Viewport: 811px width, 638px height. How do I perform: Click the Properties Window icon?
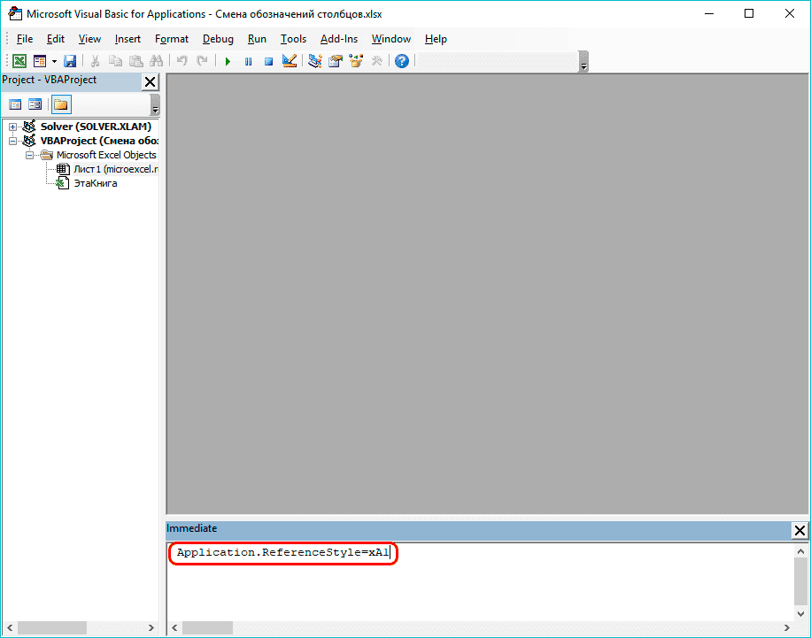click(x=335, y=60)
